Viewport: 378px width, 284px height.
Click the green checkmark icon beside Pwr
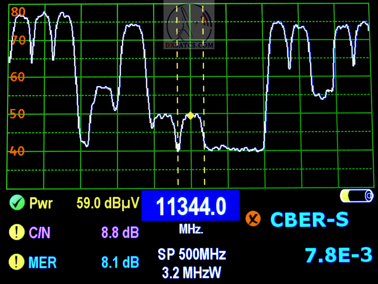17,204
